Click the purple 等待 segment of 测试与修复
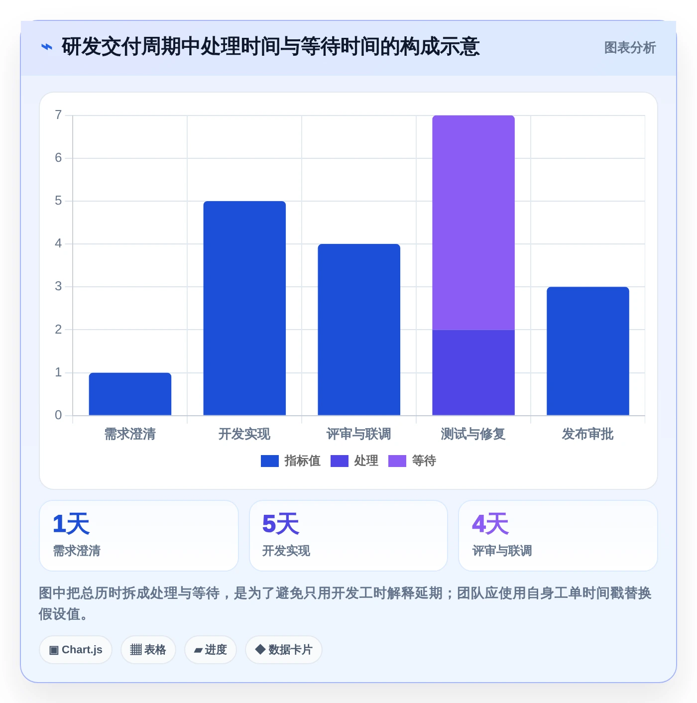 pyautogui.click(x=473, y=223)
